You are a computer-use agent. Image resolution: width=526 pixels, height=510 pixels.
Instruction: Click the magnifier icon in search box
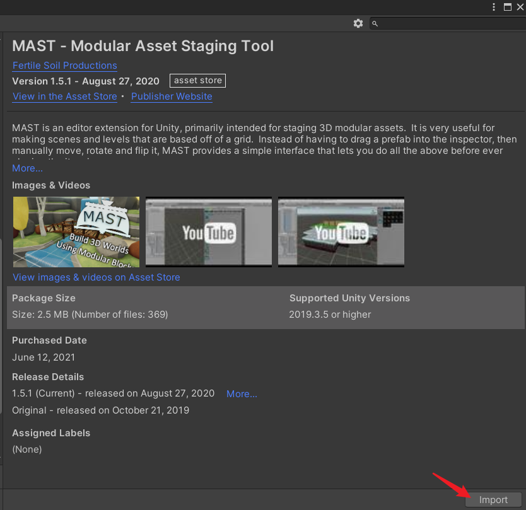[x=375, y=23]
